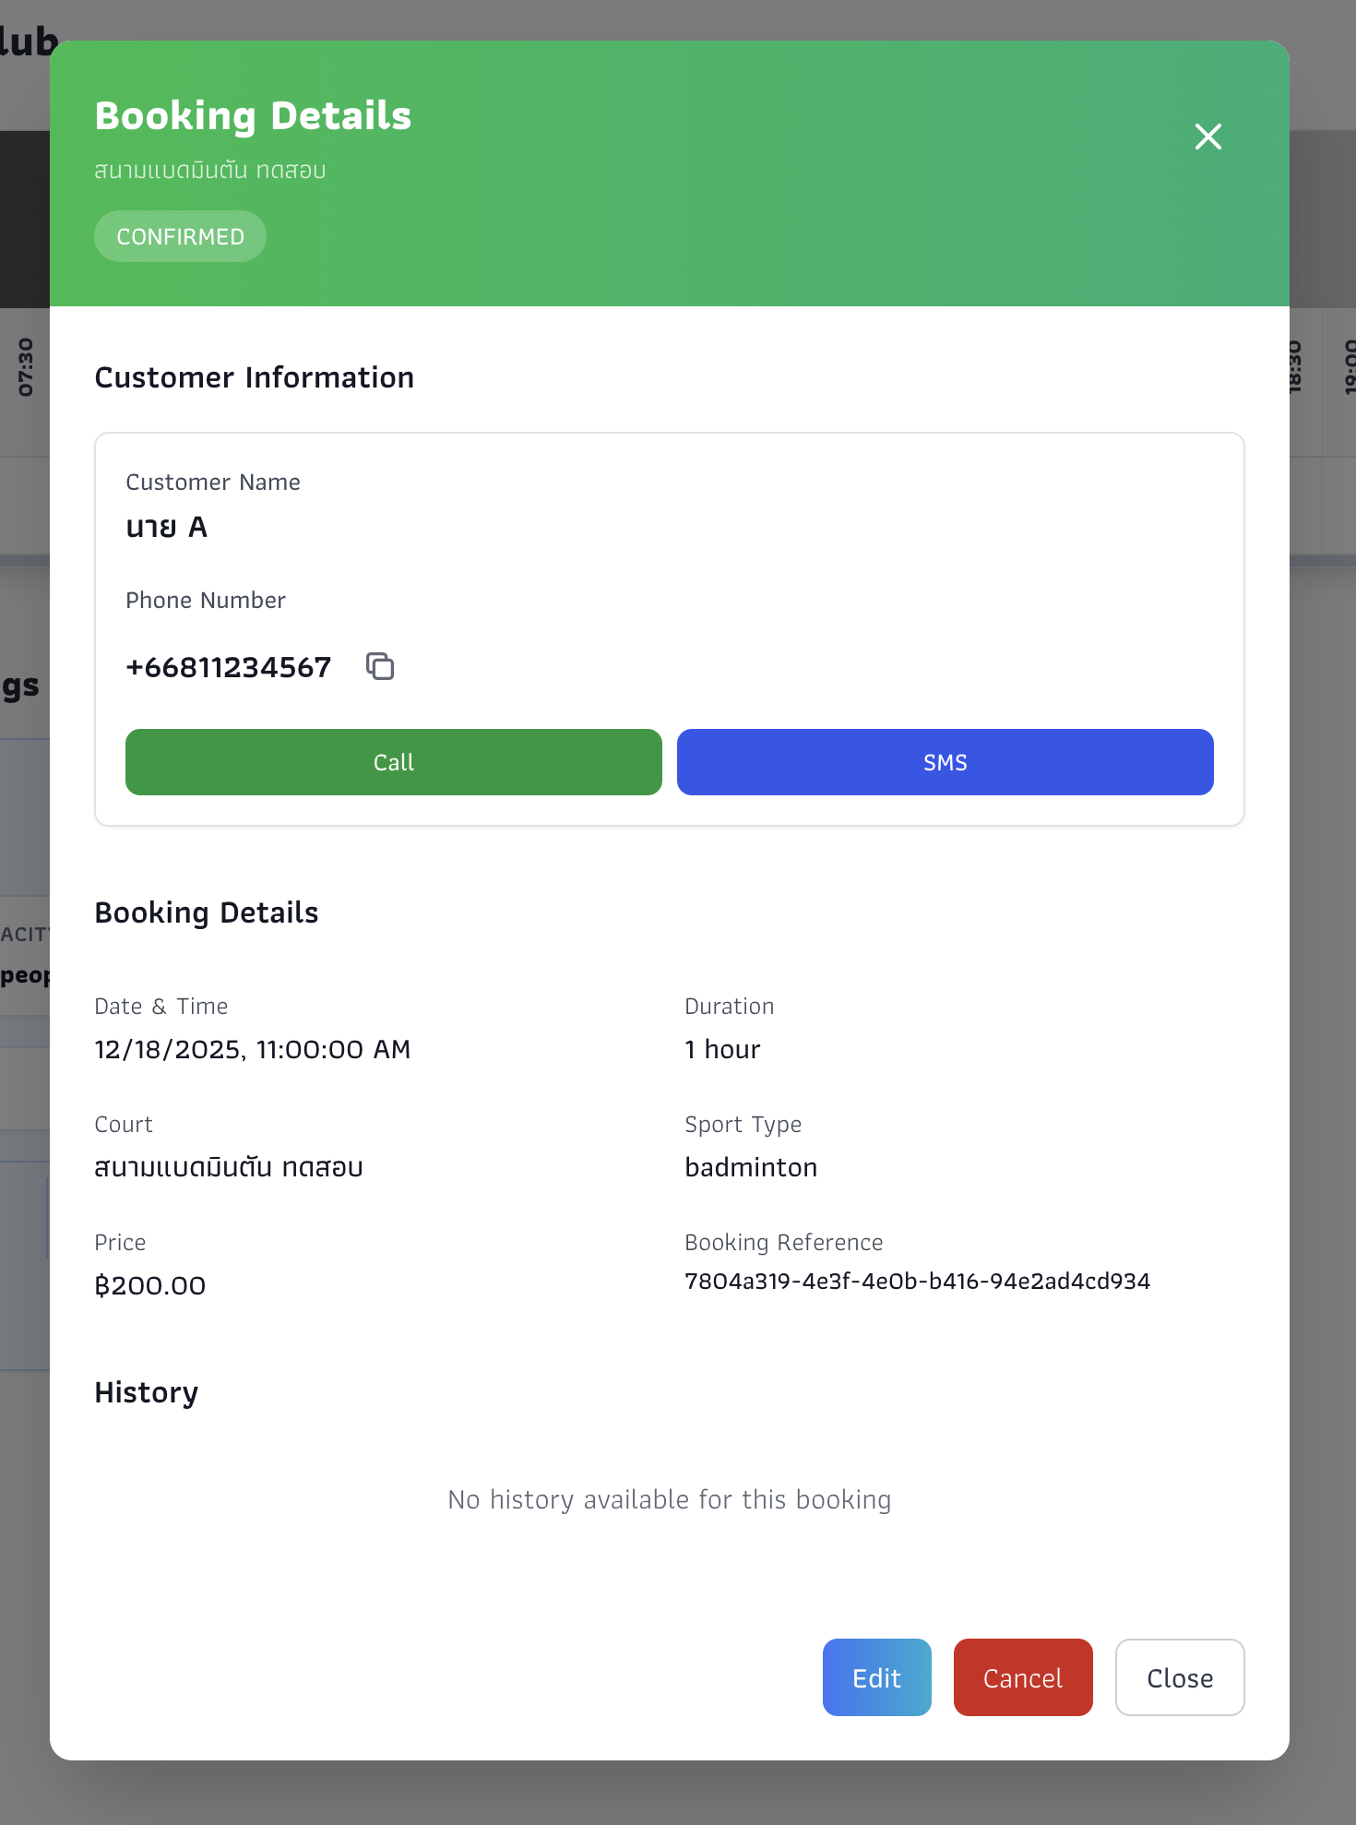Click the court name under the Court label
The image size is (1356, 1825).
[x=229, y=1167]
